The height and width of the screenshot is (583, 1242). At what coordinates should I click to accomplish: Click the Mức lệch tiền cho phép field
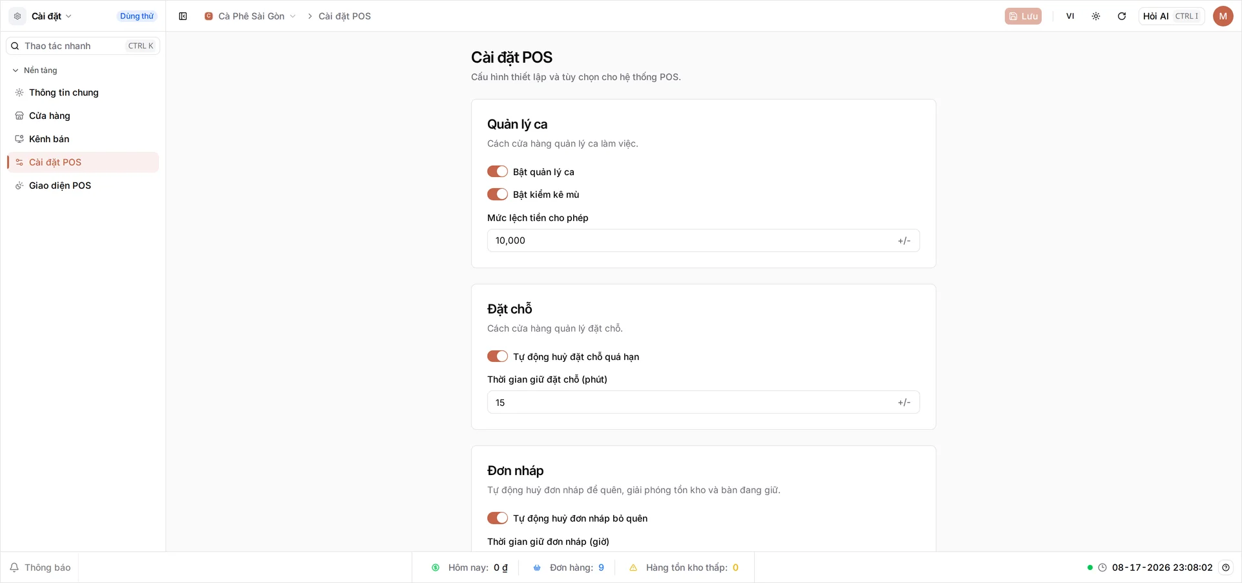pos(703,240)
